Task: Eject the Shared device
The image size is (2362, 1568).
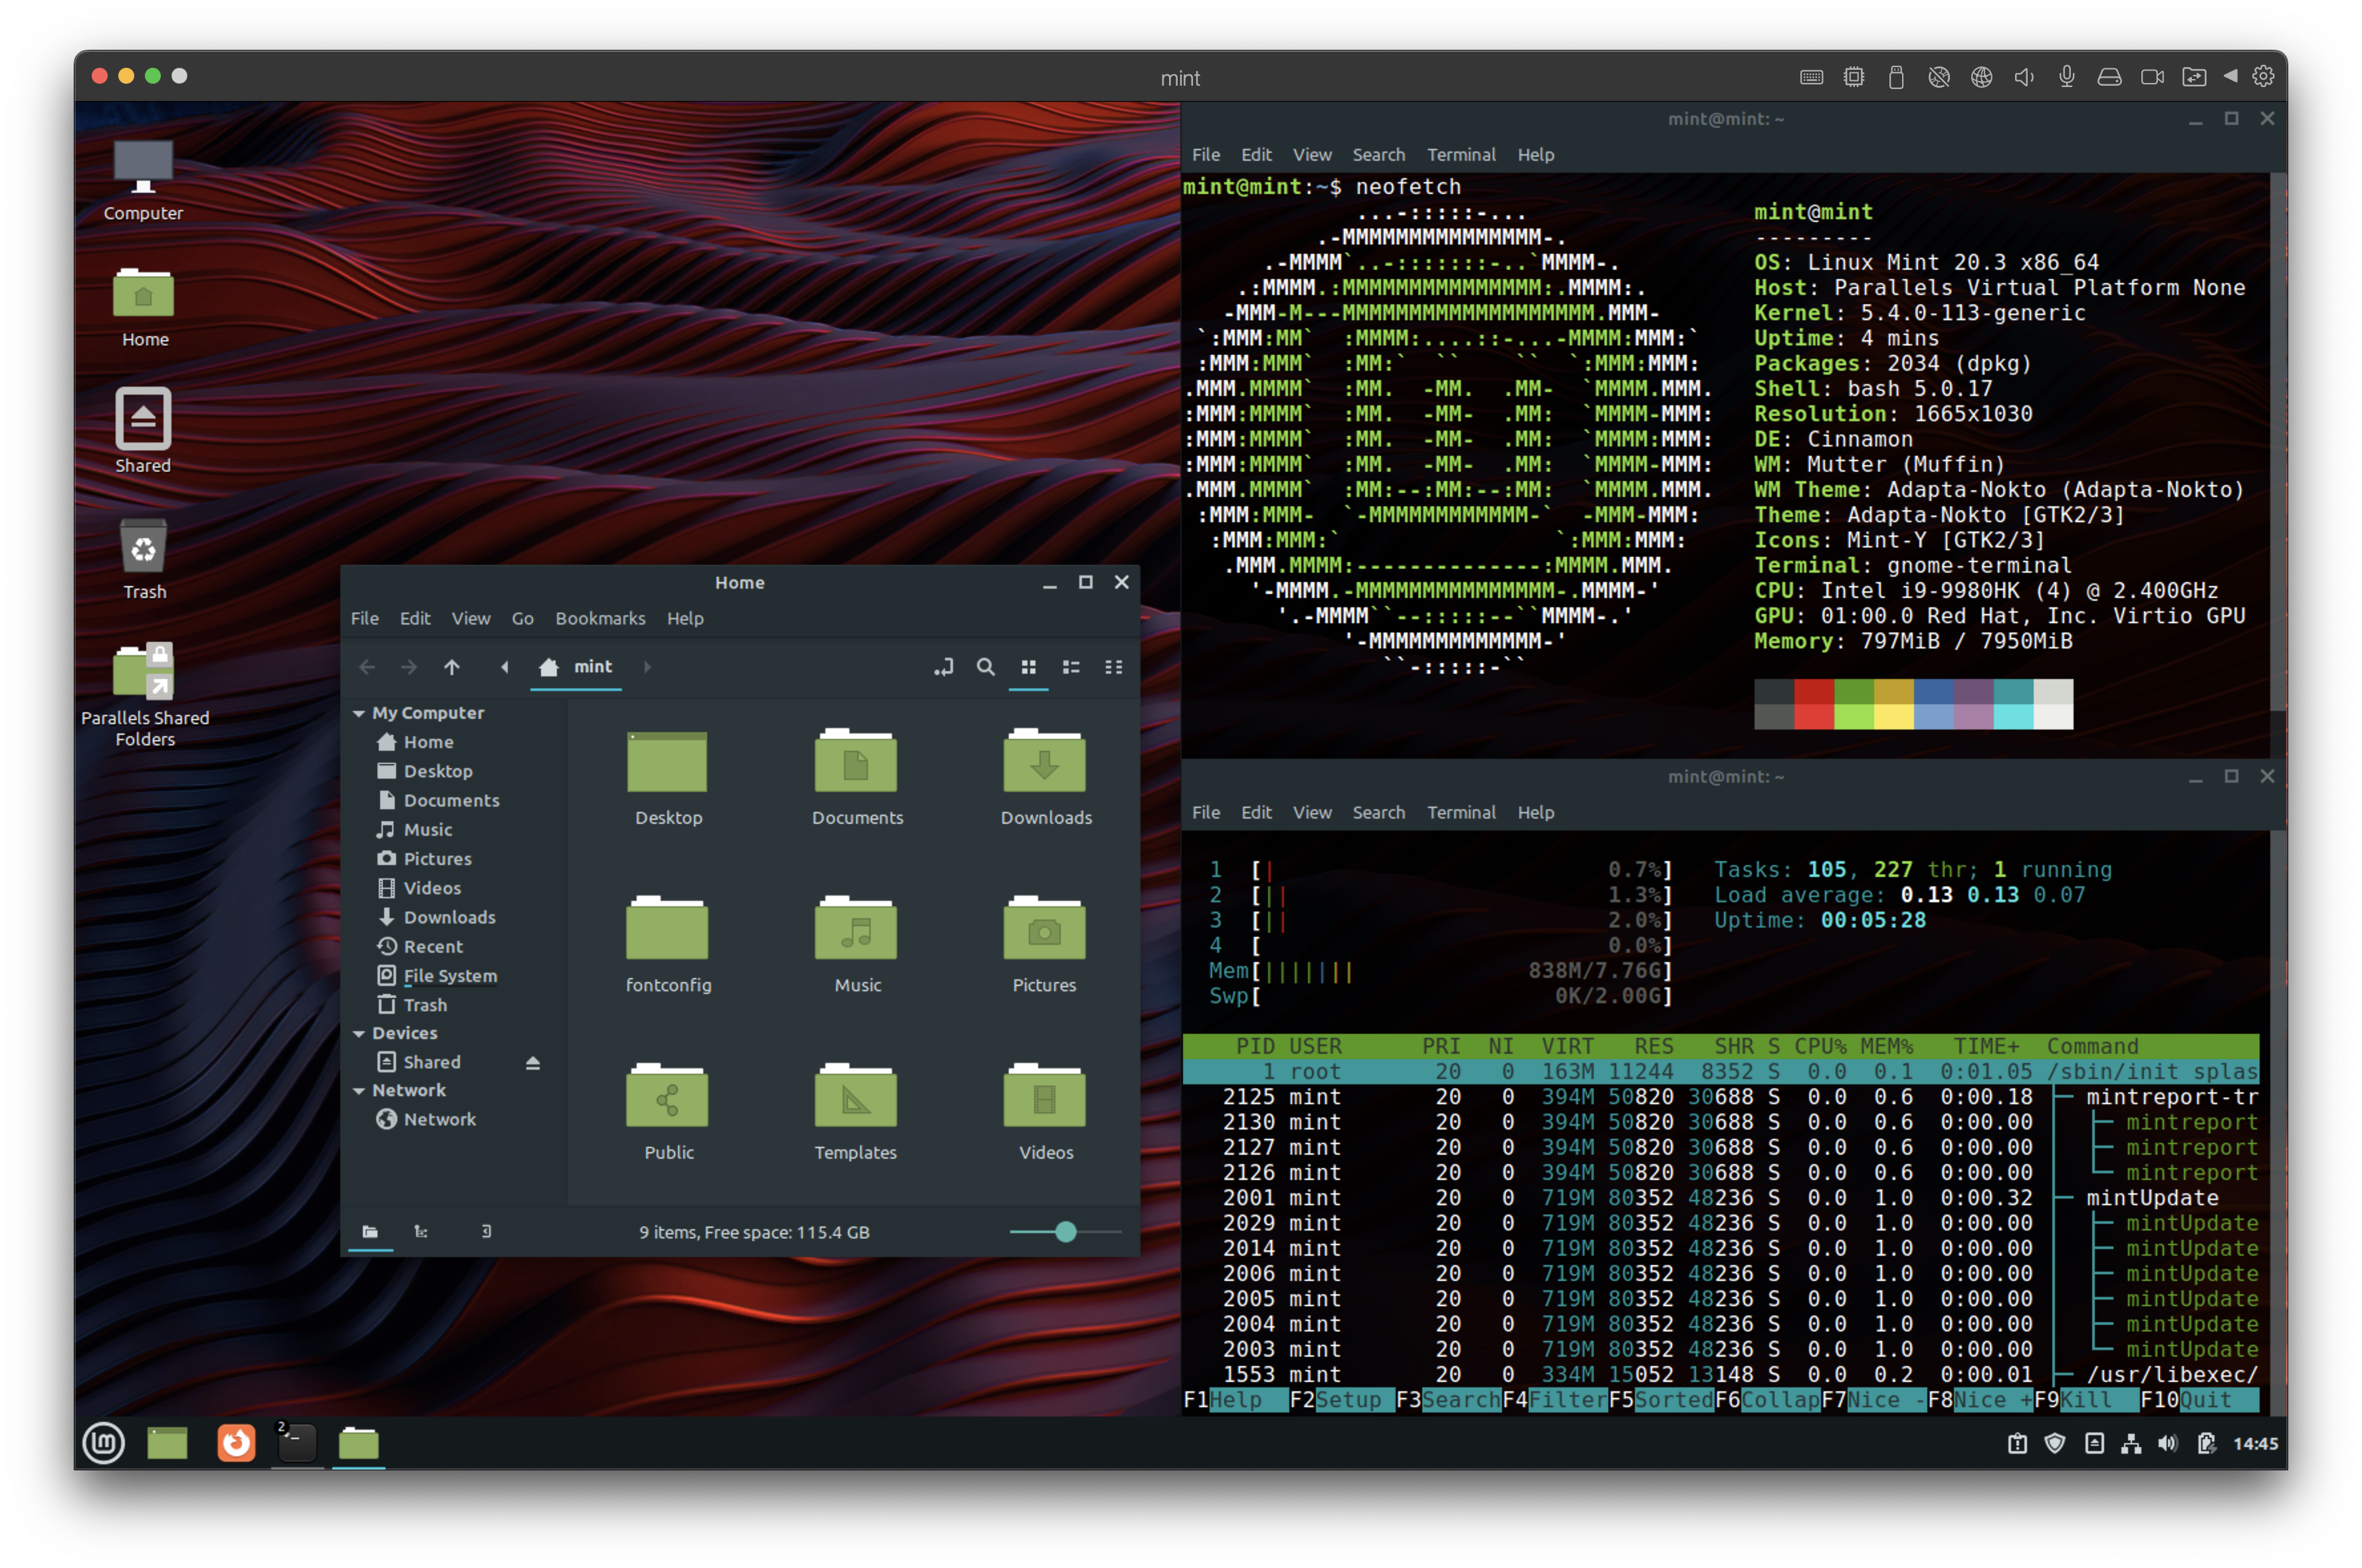Action: click(533, 1063)
